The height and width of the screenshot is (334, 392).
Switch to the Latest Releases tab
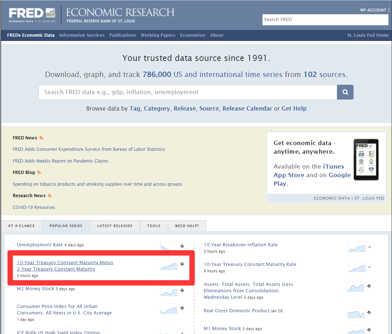pyautogui.click(x=115, y=226)
